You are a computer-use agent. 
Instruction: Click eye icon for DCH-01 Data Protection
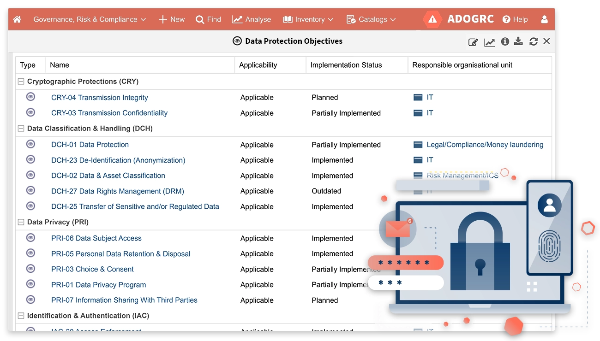pos(30,144)
